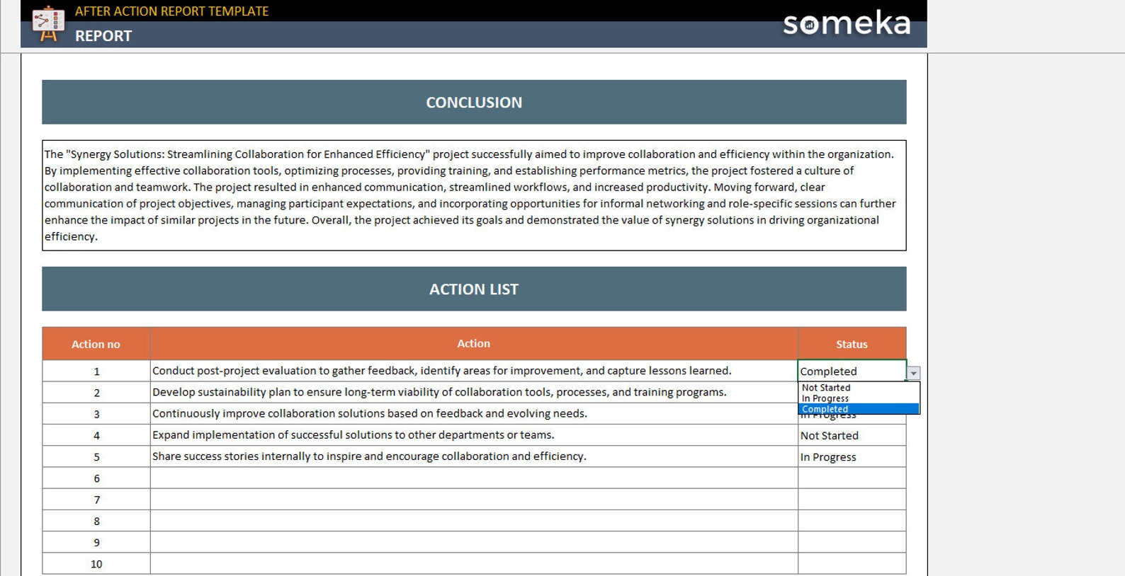1125x576 pixels.
Task: Select action number 6 cell
Action: pyautogui.click(x=96, y=478)
